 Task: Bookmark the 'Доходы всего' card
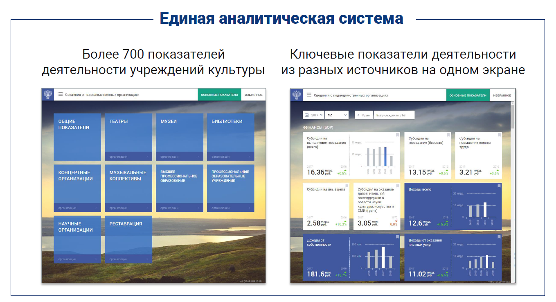(499, 186)
